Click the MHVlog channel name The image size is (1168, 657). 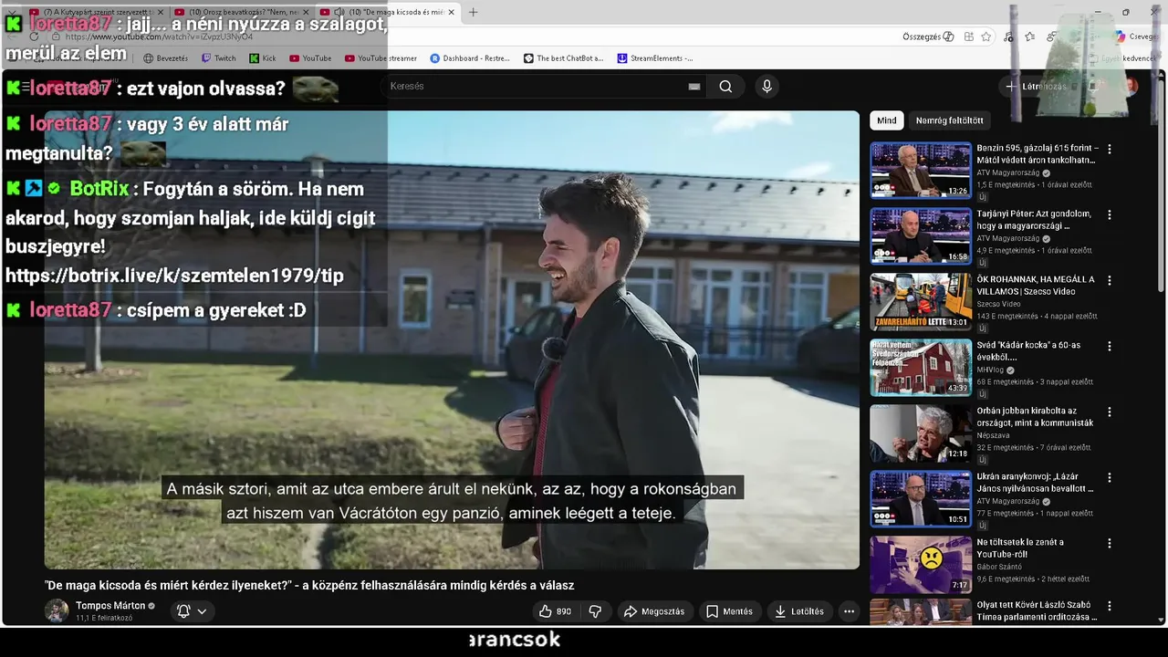click(990, 370)
